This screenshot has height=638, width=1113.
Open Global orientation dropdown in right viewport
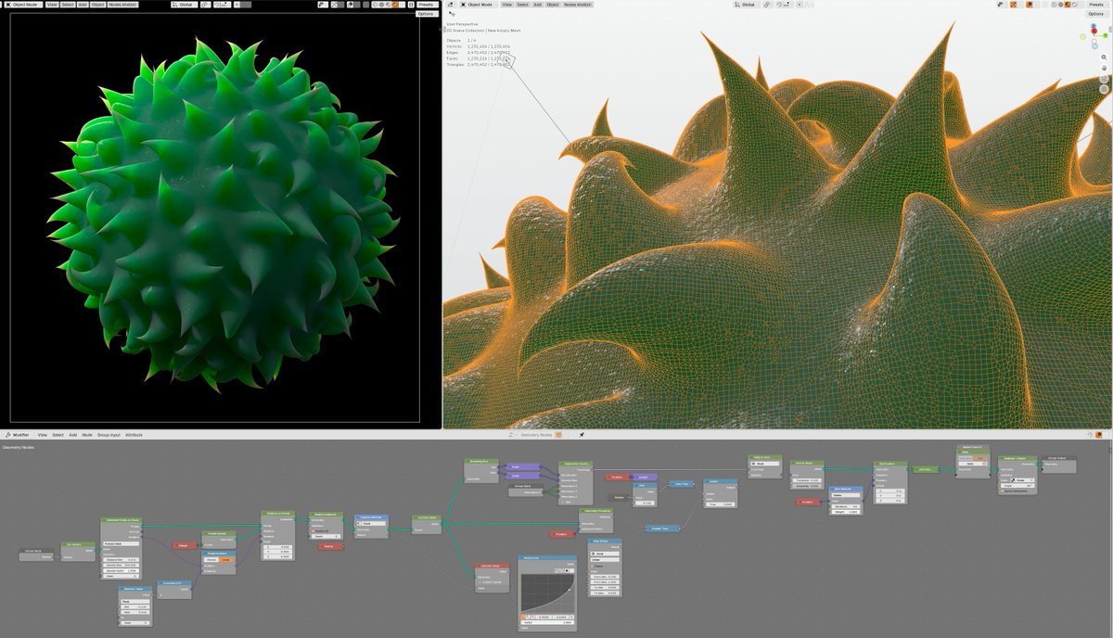[748, 5]
